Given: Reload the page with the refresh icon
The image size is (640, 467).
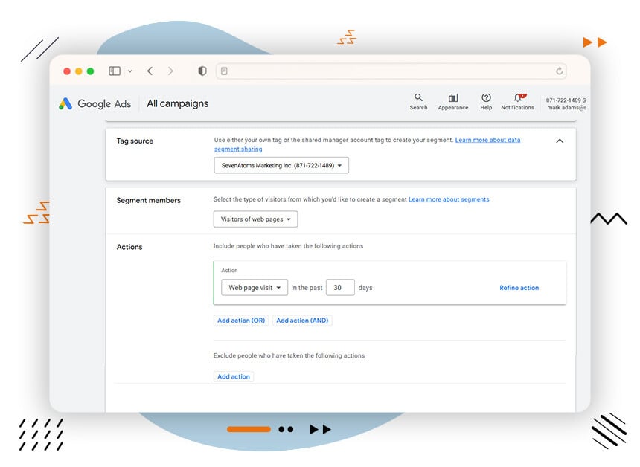Looking at the screenshot, I should point(560,71).
